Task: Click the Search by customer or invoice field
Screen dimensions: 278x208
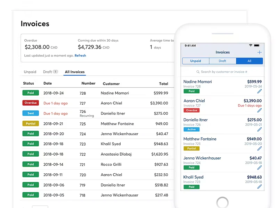Action: coord(222,72)
